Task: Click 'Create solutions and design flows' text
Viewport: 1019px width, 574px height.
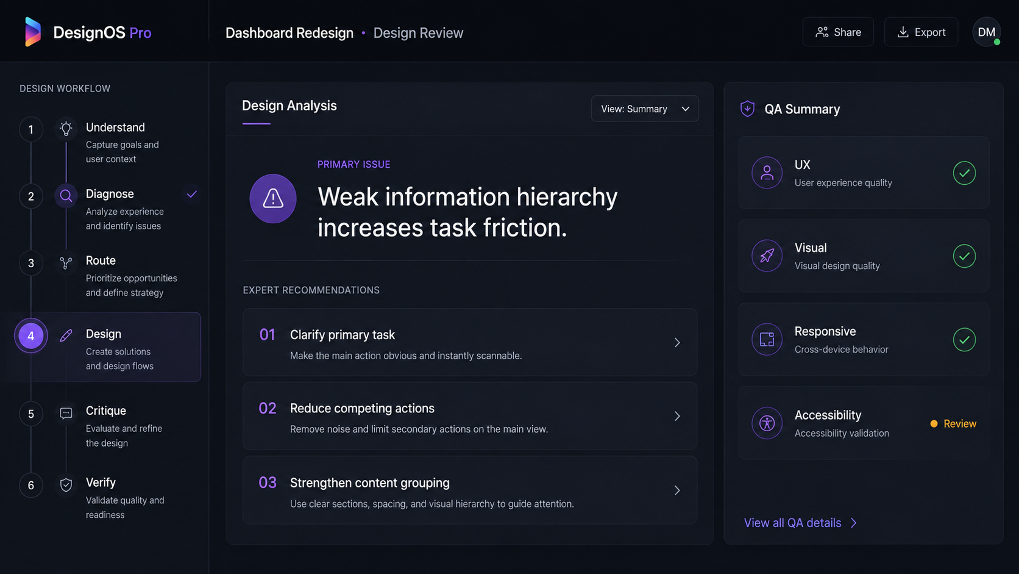Action: (x=119, y=359)
